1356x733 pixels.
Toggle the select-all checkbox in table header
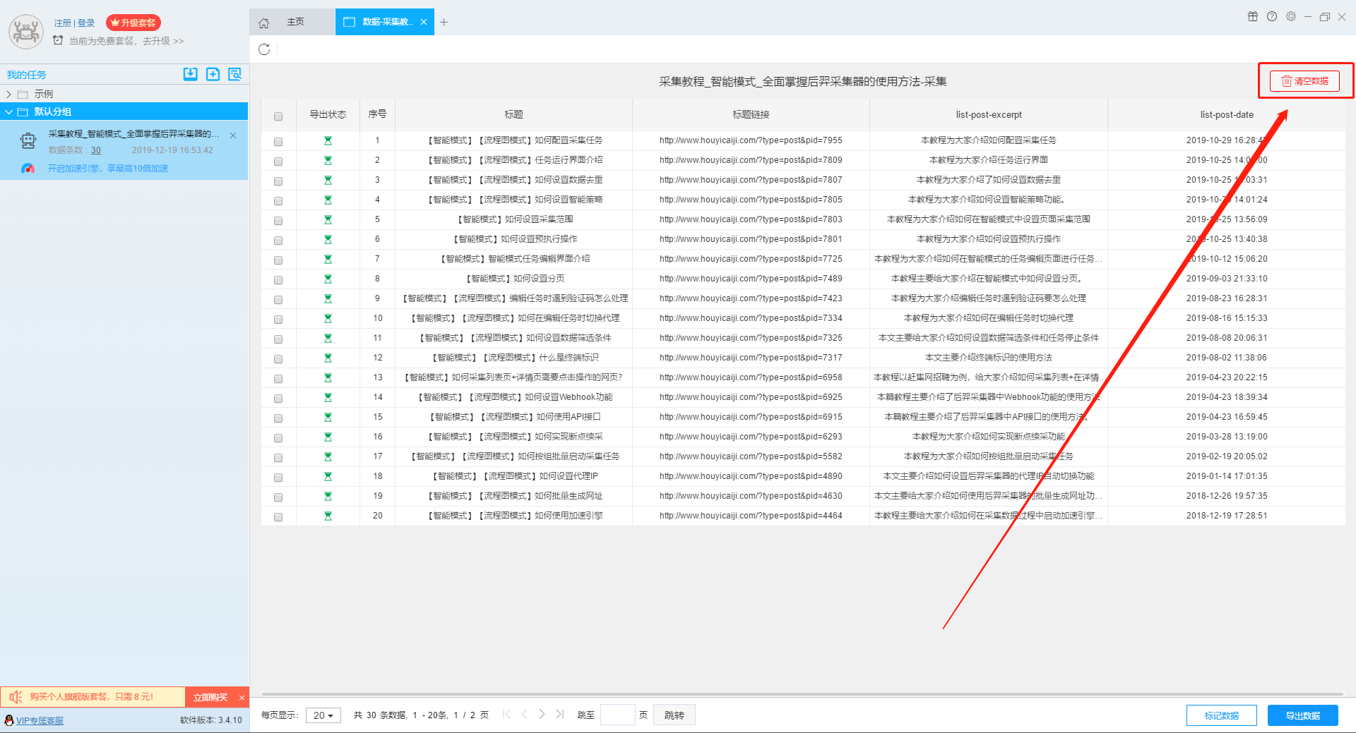click(x=278, y=116)
